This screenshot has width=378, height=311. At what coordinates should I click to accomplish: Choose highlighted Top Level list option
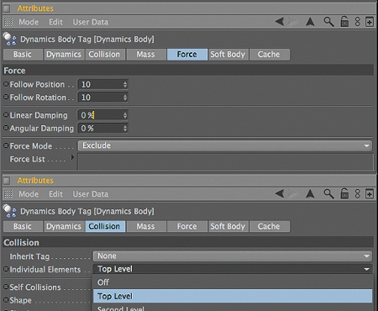click(233, 296)
